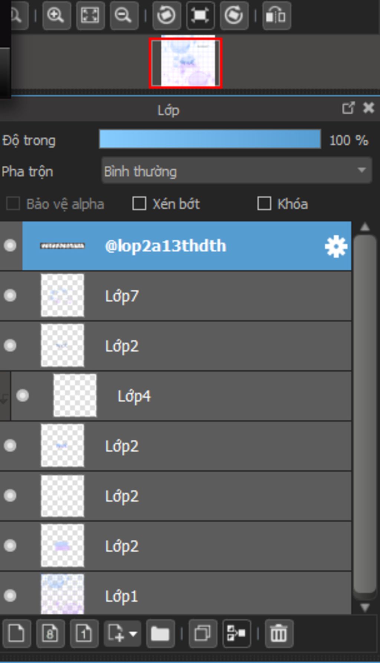Click the flip canvas horizontally icon
The width and height of the screenshot is (380, 663).
276,16
